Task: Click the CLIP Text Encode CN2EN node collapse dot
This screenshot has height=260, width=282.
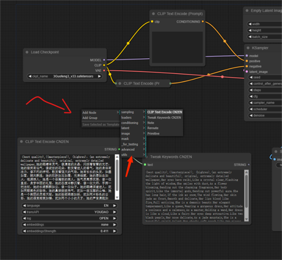Action: 21,142
